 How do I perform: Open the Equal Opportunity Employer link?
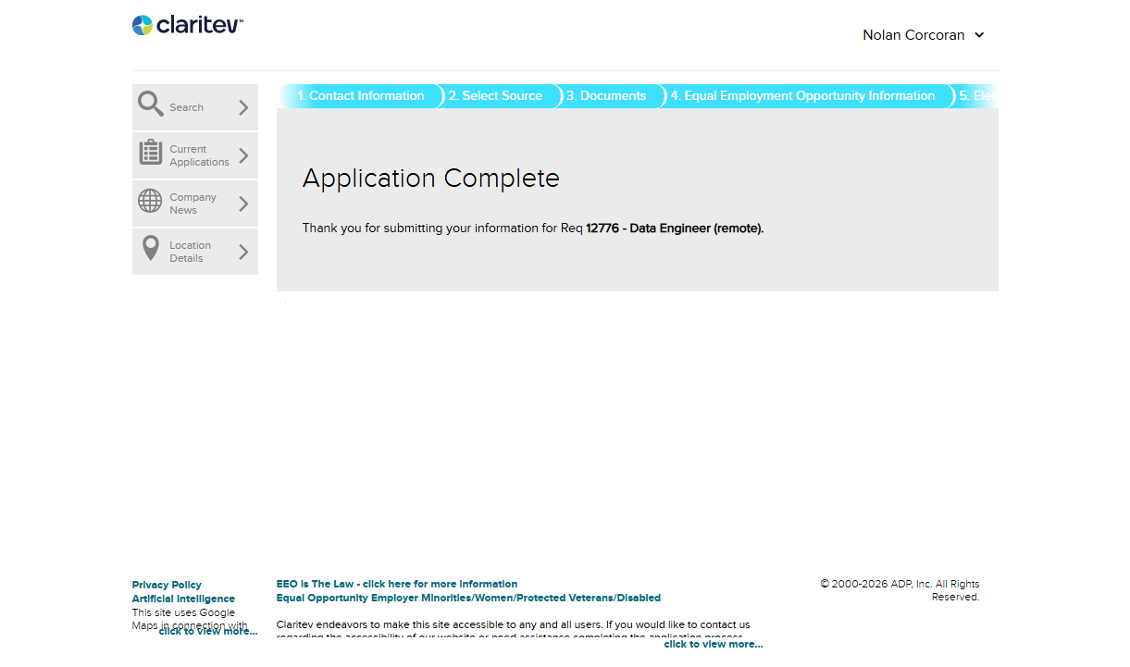point(468,598)
